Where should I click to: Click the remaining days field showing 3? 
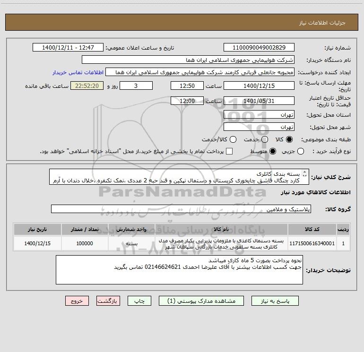(136, 86)
